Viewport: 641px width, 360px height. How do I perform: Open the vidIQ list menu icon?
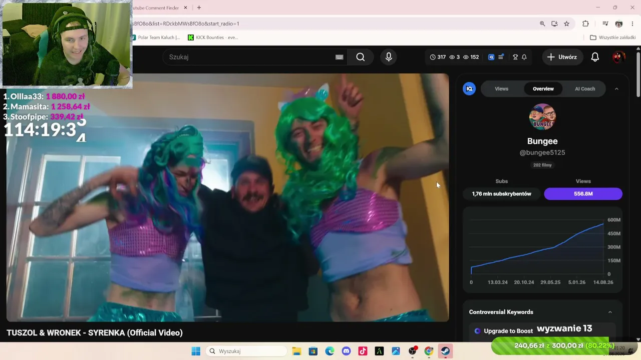501,57
